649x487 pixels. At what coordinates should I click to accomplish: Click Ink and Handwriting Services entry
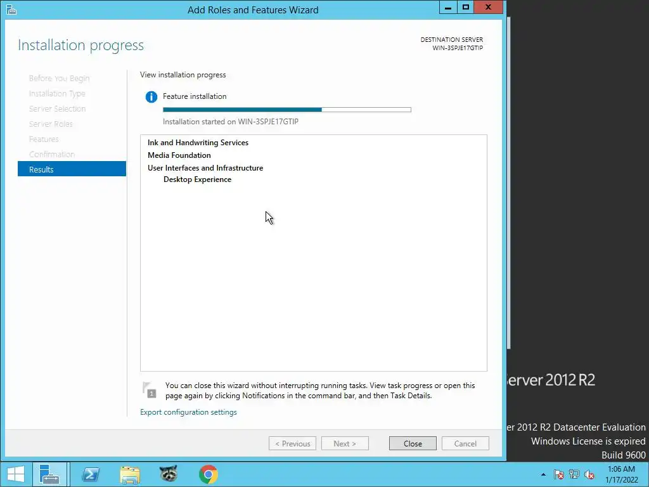click(x=198, y=143)
